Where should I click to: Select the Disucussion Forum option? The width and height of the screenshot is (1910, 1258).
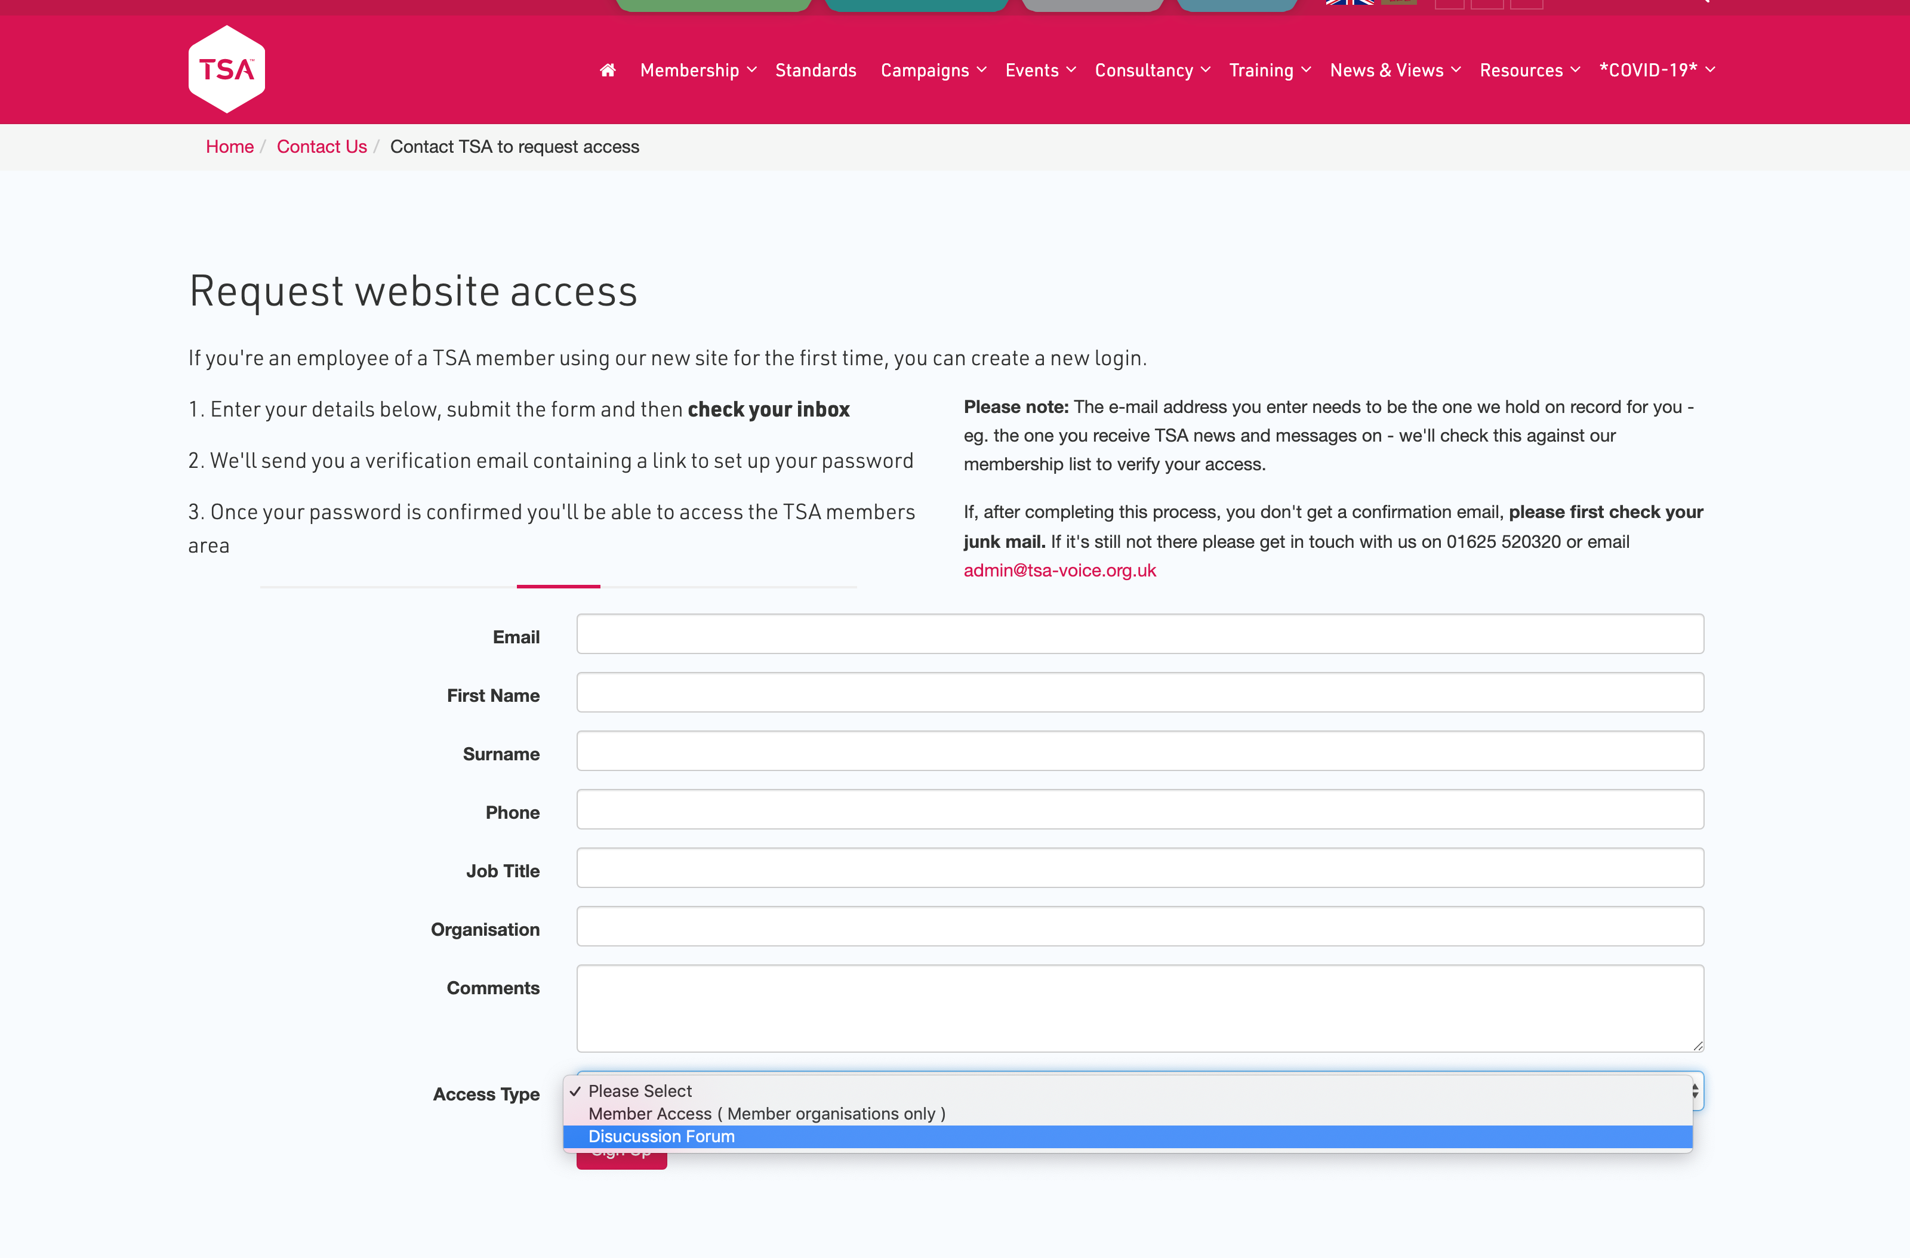[x=1127, y=1137]
